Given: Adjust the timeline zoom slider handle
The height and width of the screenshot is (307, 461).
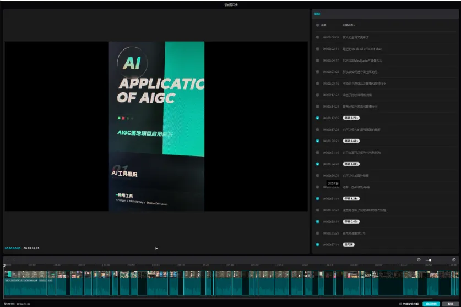Looking at the screenshot, I should click(x=430, y=260).
